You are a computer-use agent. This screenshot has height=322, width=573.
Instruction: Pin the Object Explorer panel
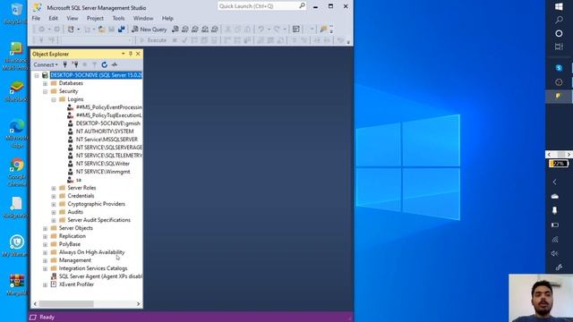tap(131, 54)
